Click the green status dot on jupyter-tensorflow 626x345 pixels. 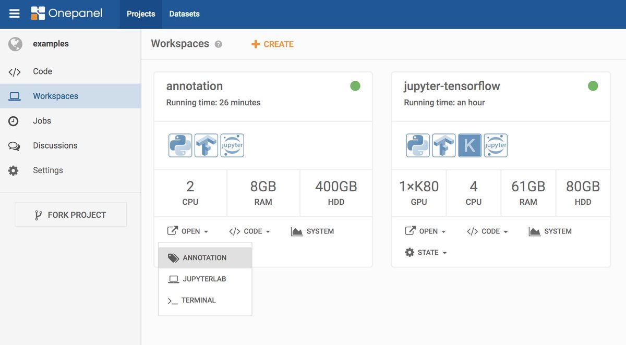[593, 85]
